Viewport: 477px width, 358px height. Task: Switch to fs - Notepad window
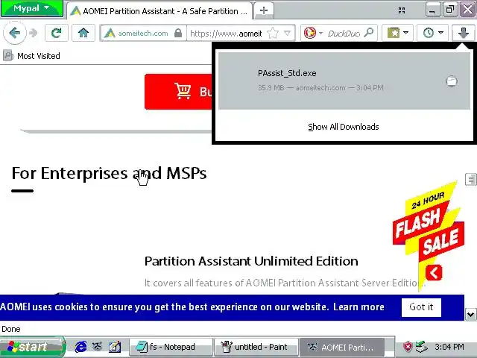[171, 347]
